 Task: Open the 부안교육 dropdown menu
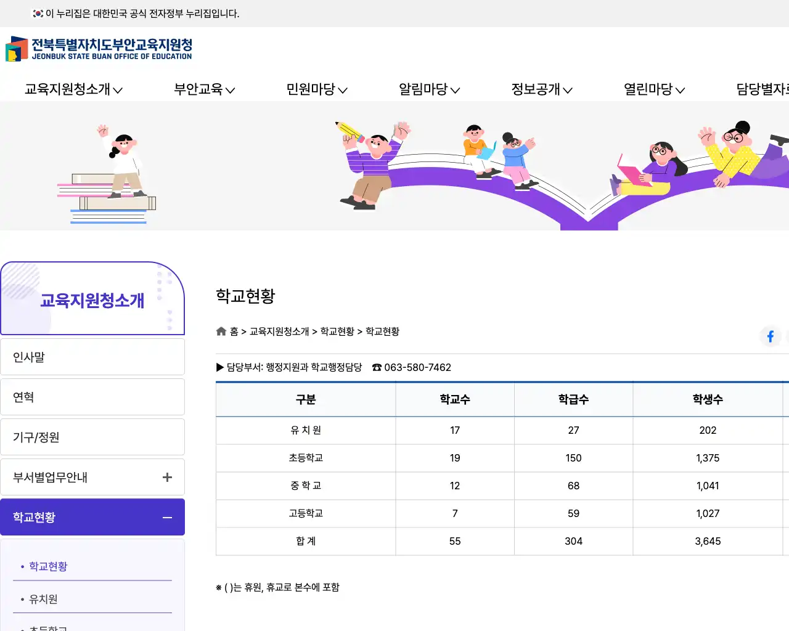pos(205,89)
